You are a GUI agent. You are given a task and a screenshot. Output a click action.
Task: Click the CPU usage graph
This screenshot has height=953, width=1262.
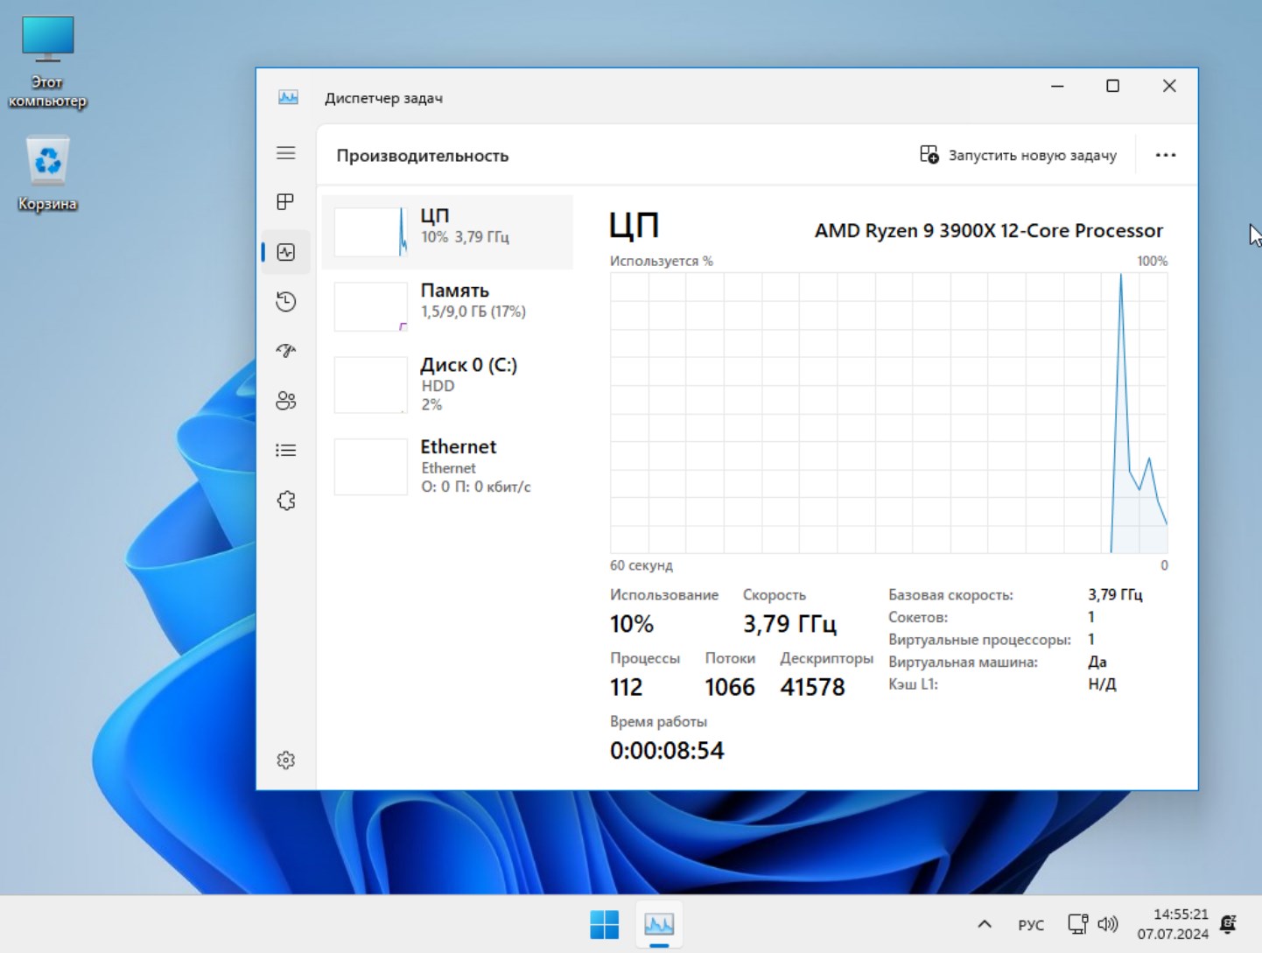coord(888,412)
